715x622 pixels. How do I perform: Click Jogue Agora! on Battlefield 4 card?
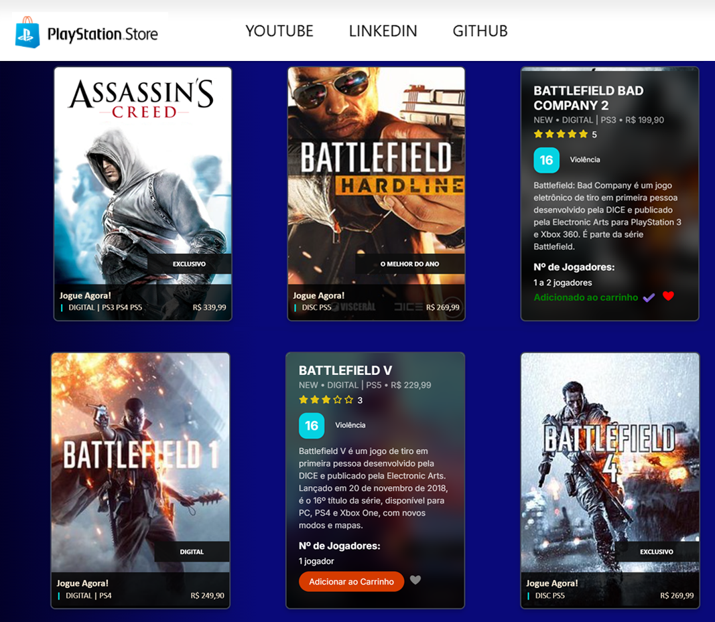[552, 583]
